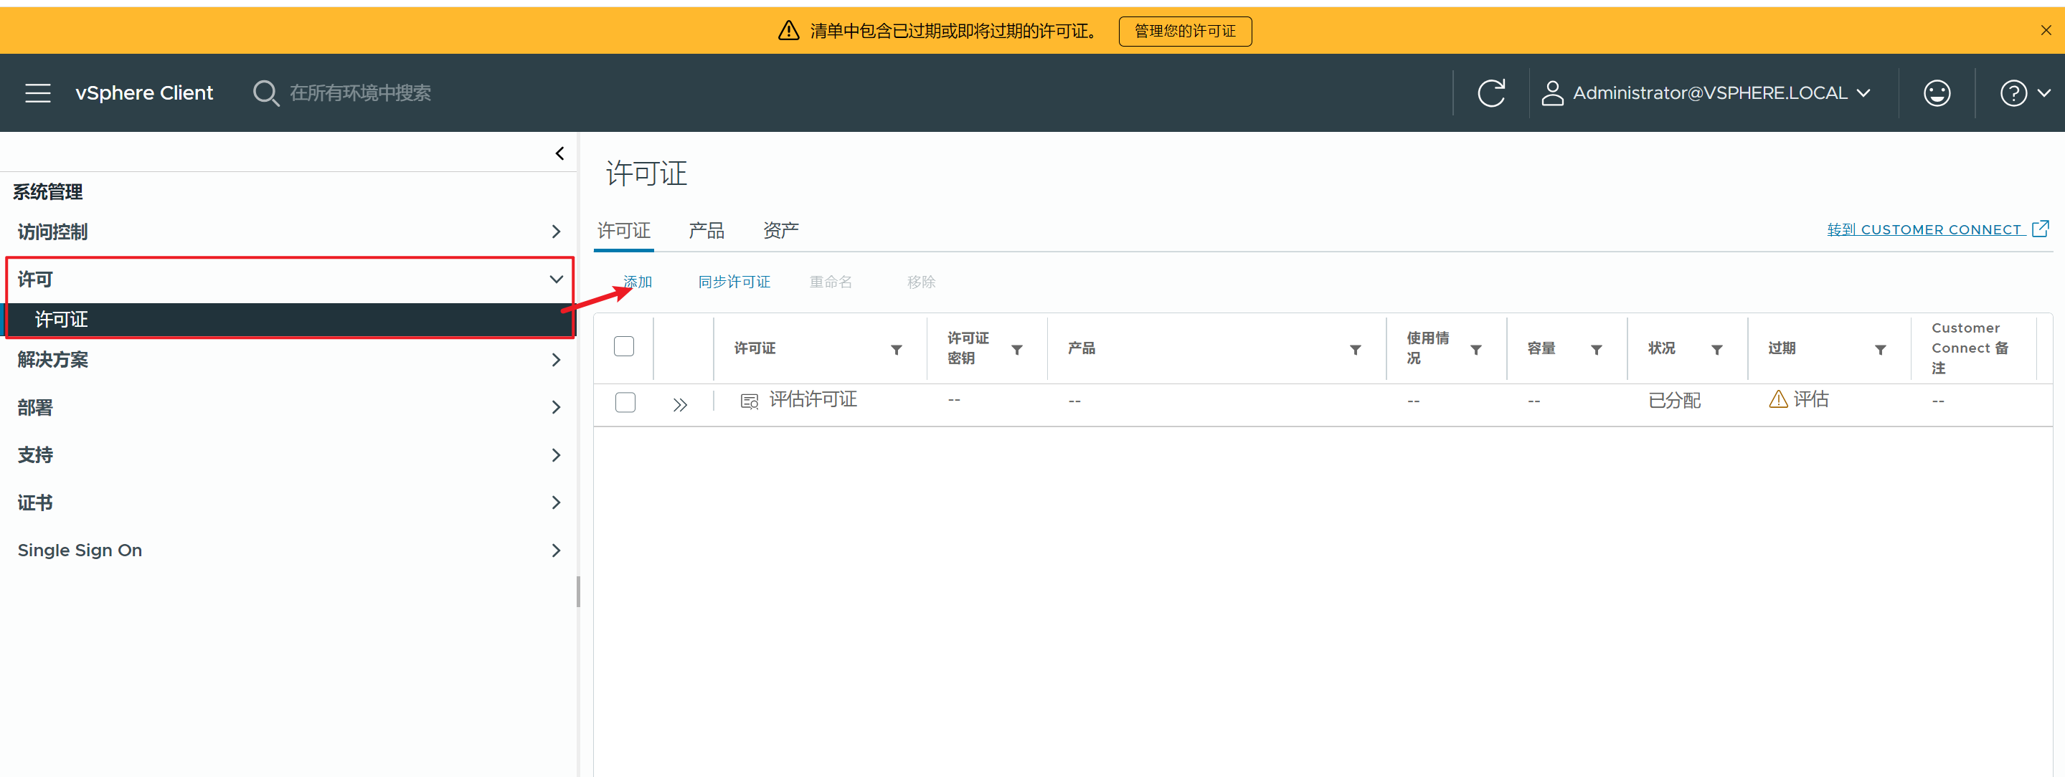Toggle the select-all header checkbox
This screenshot has width=2065, height=777.
624,346
